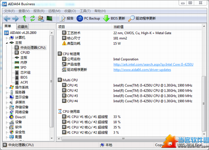Open the 查看(V) menu
The height and width of the screenshot is (150, 209).
[24, 11]
